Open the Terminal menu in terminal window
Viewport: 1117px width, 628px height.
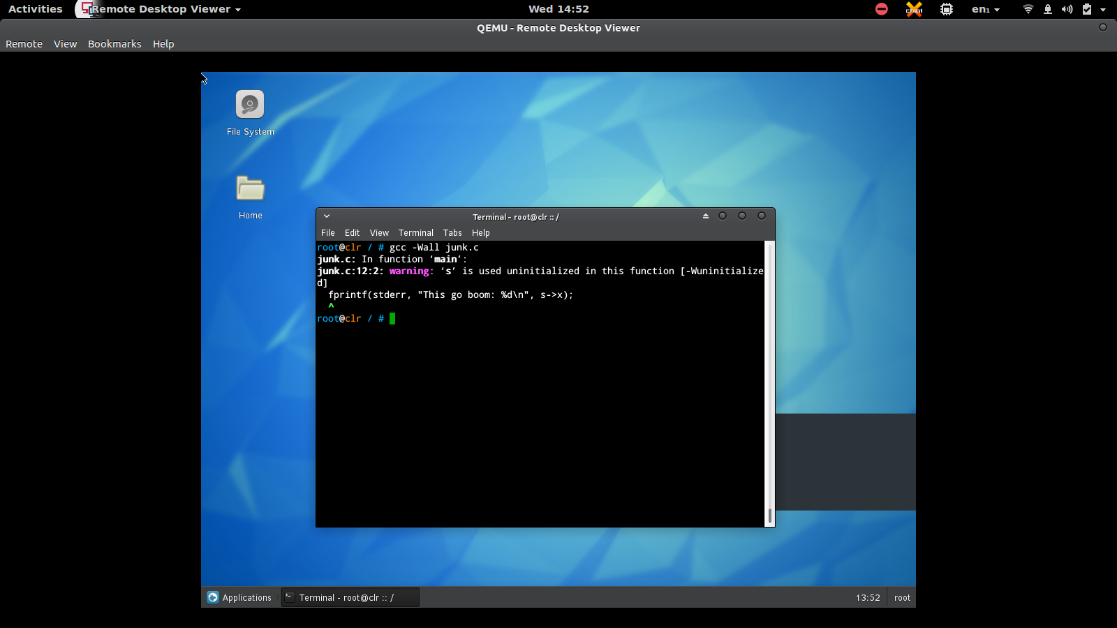(x=416, y=233)
